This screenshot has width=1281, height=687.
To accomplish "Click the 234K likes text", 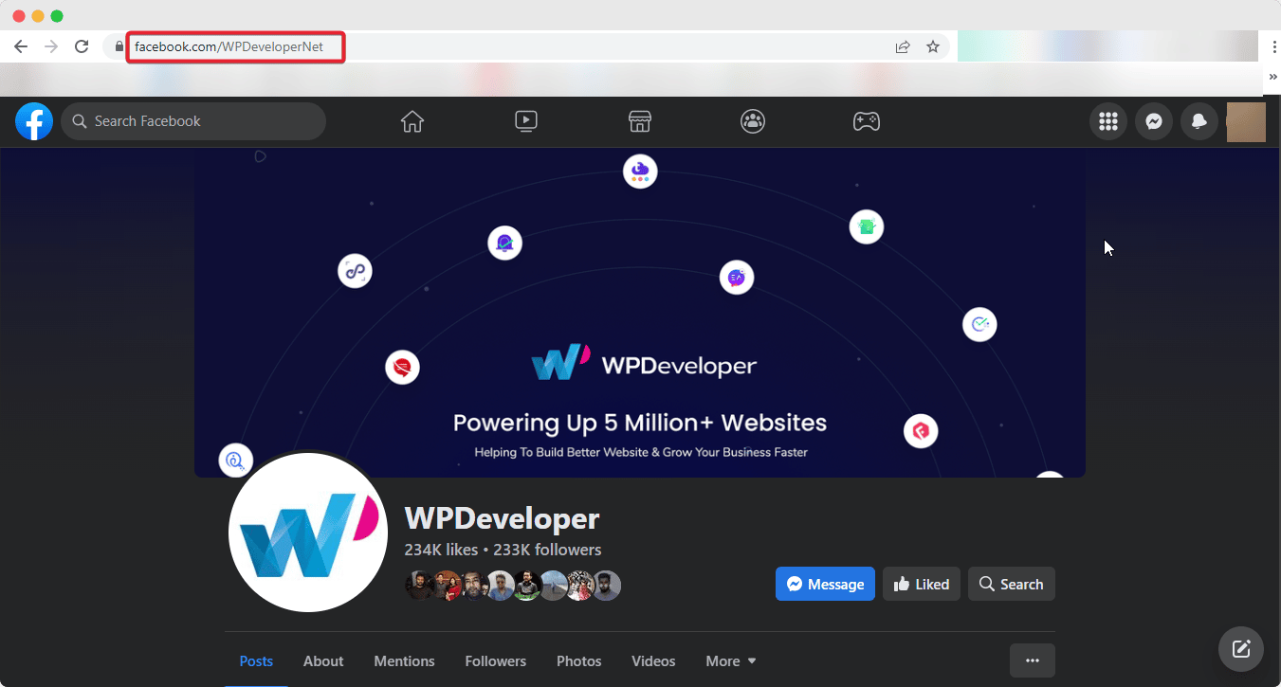I will click(x=441, y=550).
